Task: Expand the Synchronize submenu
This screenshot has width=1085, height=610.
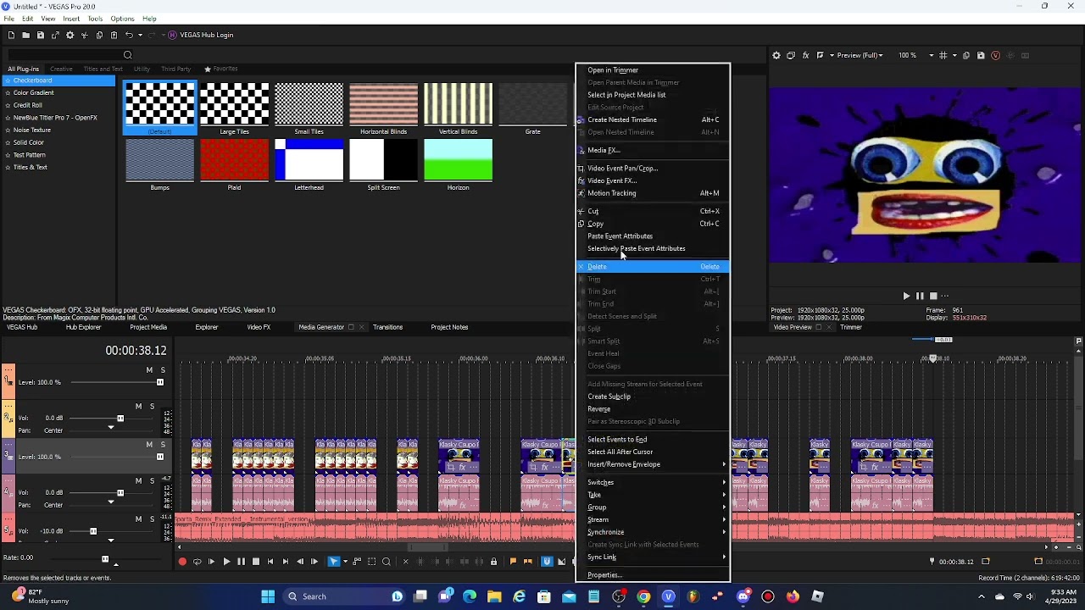Action: tap(653, 532)
